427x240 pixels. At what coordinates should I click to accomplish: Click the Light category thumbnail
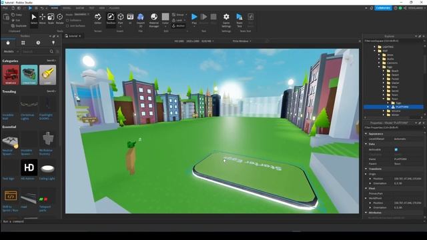47,75
